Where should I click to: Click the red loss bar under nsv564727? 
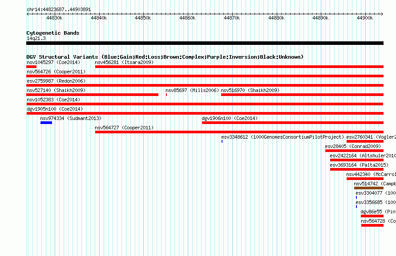(x=239, y=132)
